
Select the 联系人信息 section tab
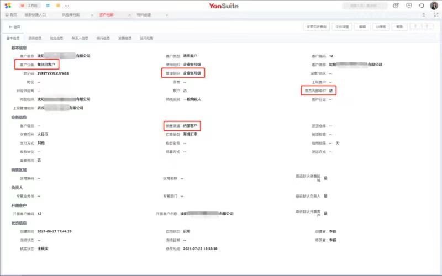tap(80, 38)
